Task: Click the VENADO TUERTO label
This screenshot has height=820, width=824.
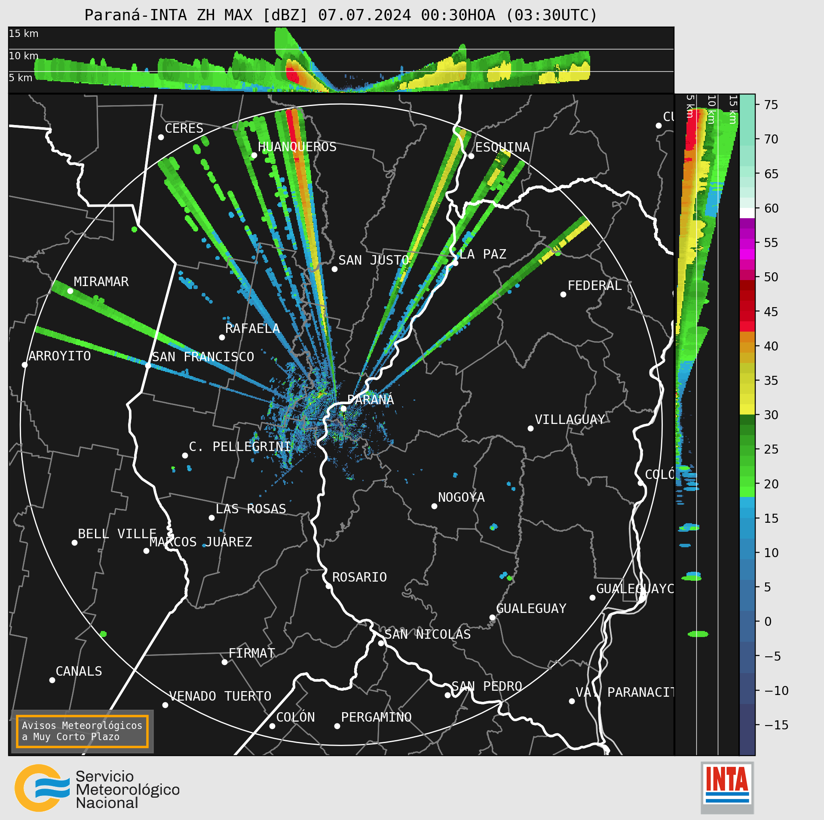Action: (220, 696)
